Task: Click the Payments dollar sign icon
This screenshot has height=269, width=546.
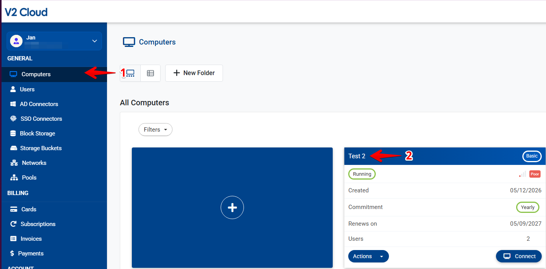Action: 12,254
